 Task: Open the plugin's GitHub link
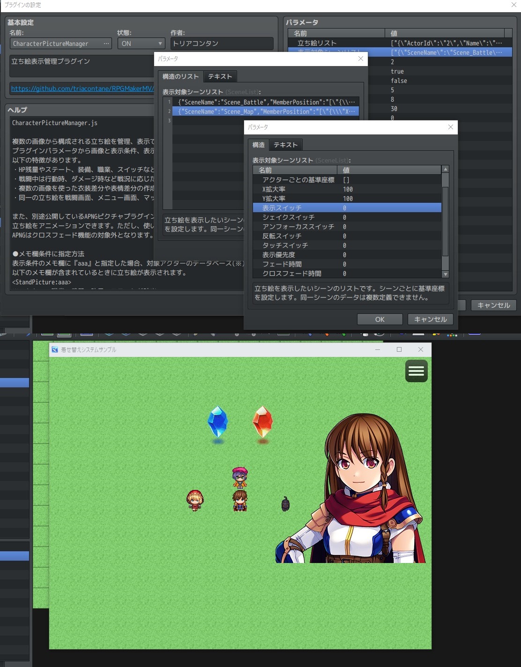point(82,89)
